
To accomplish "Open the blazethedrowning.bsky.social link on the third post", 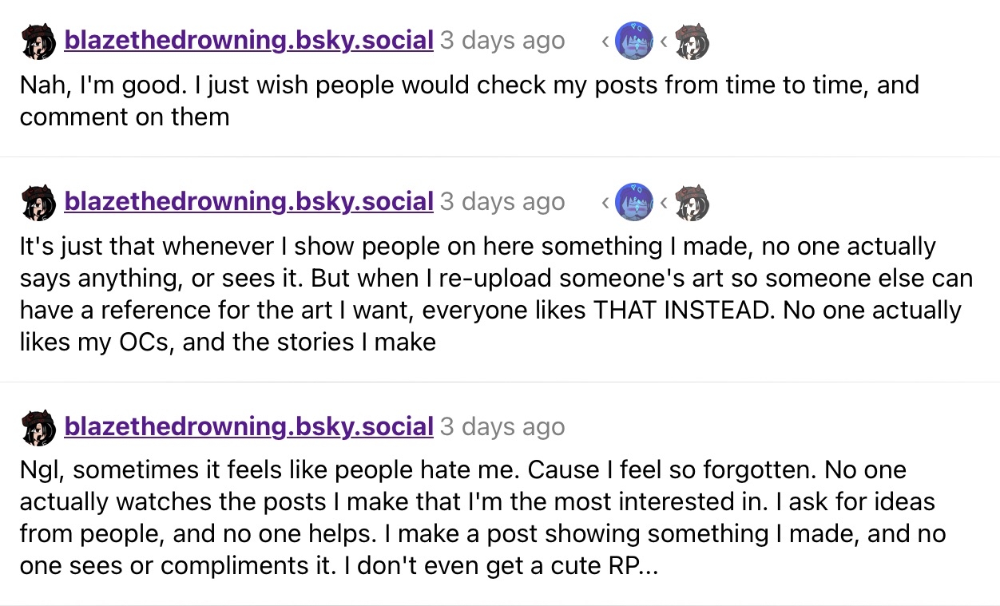I will pos(248,426).
